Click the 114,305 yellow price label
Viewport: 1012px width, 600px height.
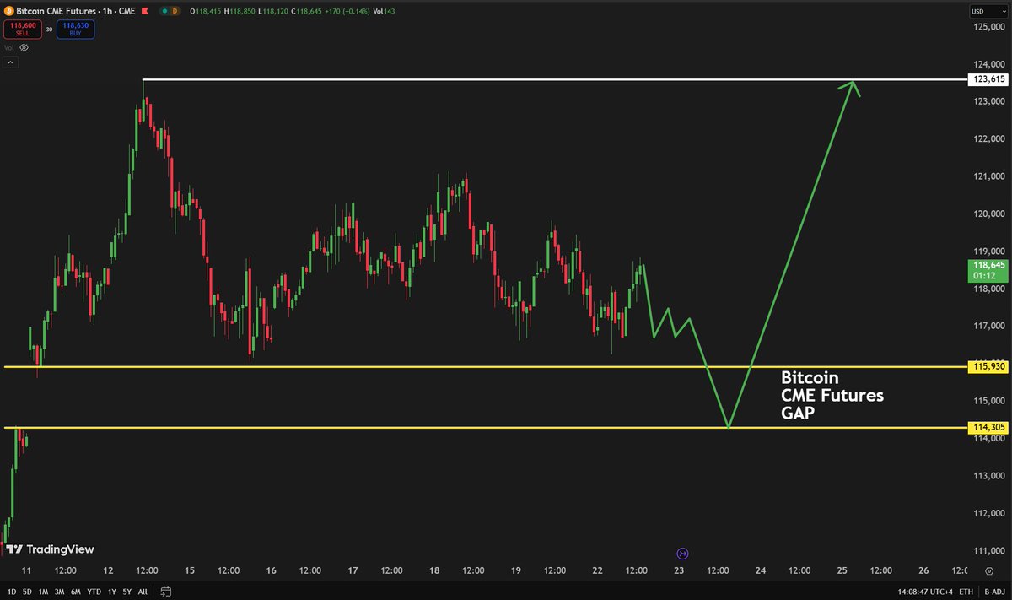point(988,428)
